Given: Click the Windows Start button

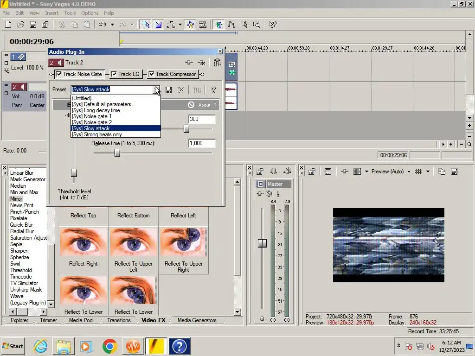Looking at the screenshot, I should point(13,346).
